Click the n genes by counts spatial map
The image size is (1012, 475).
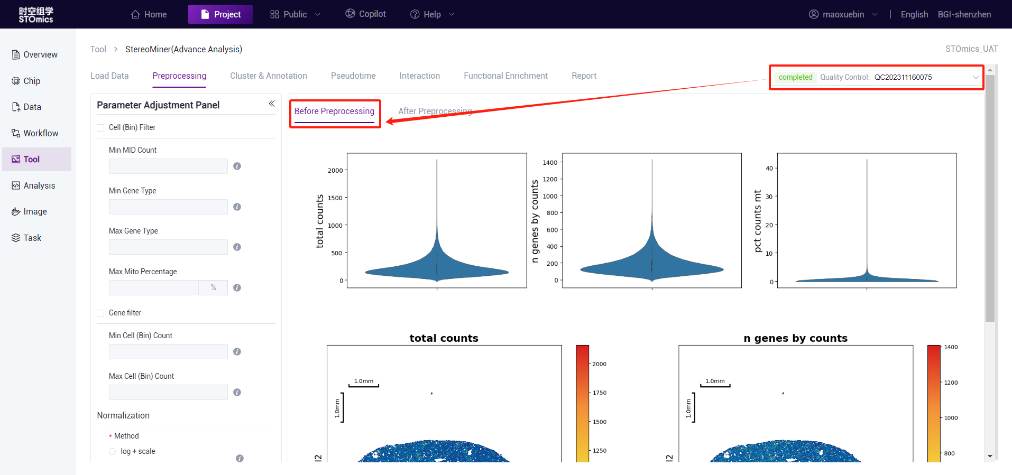[x=796, y=404]
